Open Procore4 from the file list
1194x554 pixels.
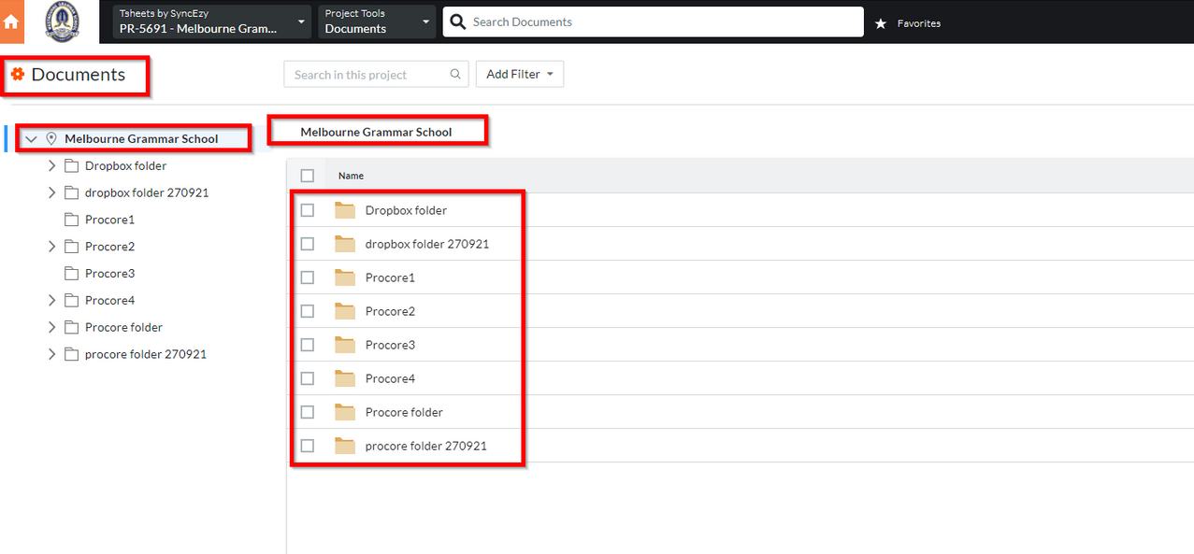pos(390,378)
